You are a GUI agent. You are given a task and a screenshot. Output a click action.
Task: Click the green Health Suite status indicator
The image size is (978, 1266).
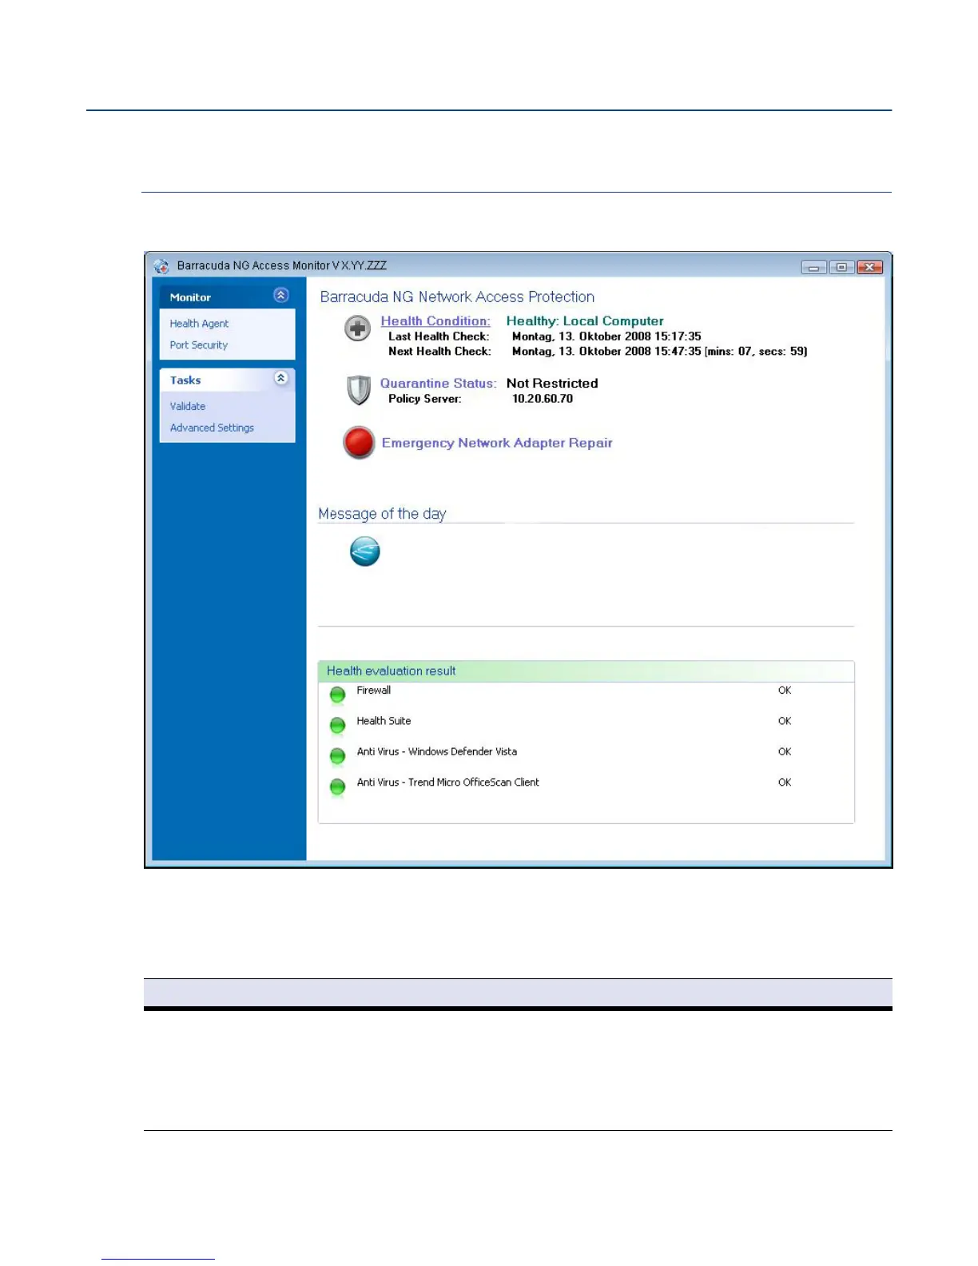(337, 726)
